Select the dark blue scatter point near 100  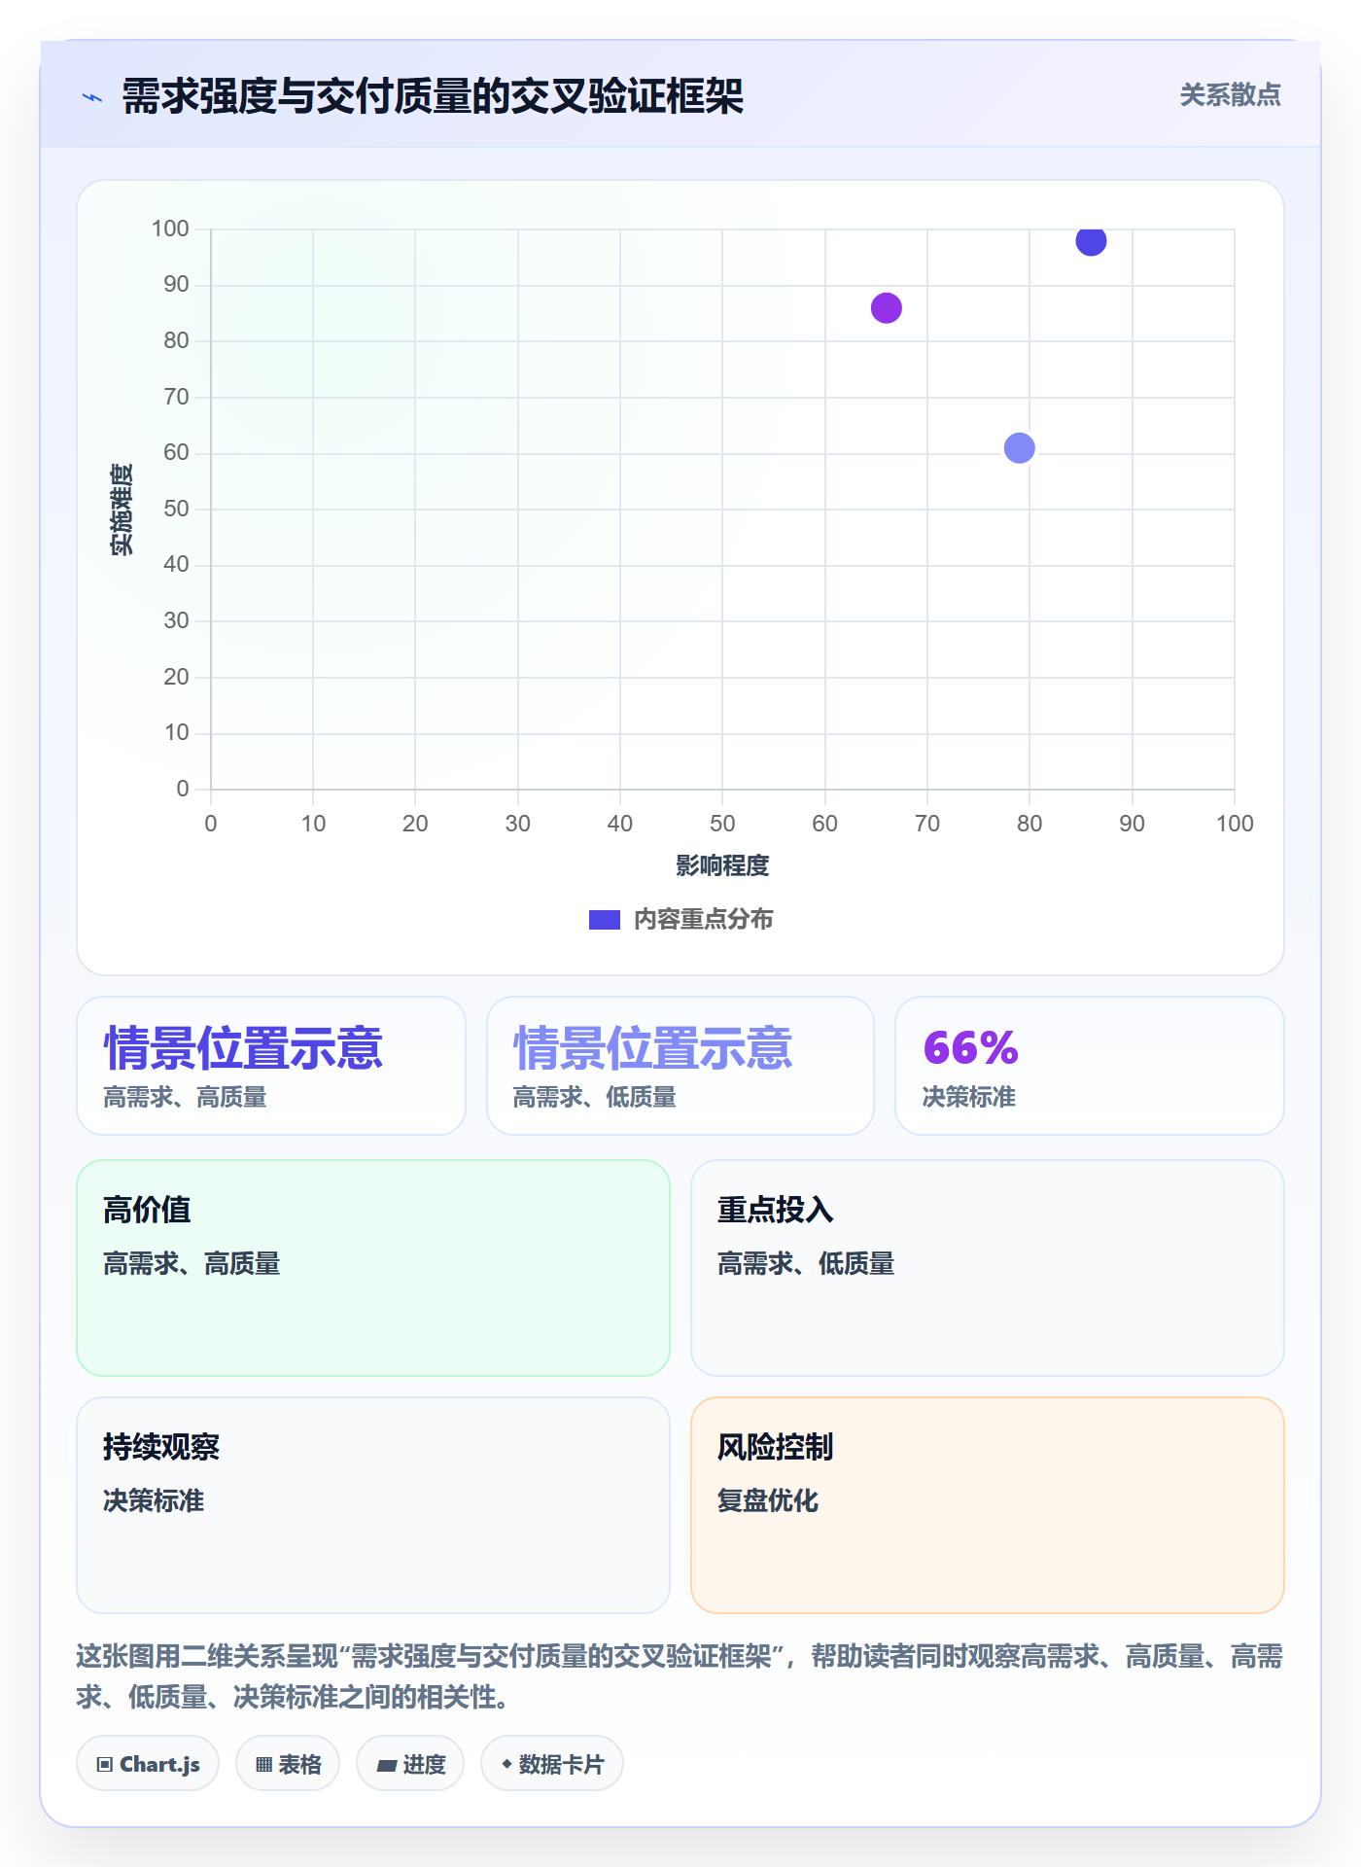[1091, 240]
